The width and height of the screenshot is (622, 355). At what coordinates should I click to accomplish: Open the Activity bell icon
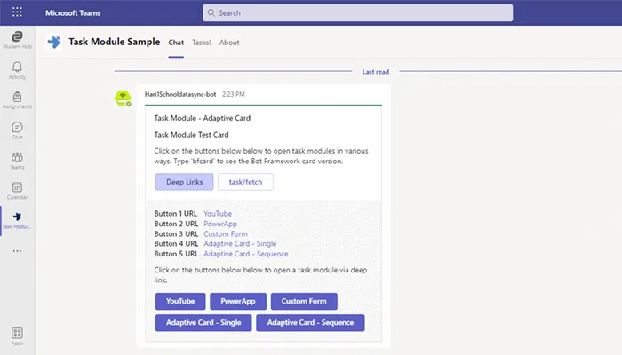coord(17,71)
